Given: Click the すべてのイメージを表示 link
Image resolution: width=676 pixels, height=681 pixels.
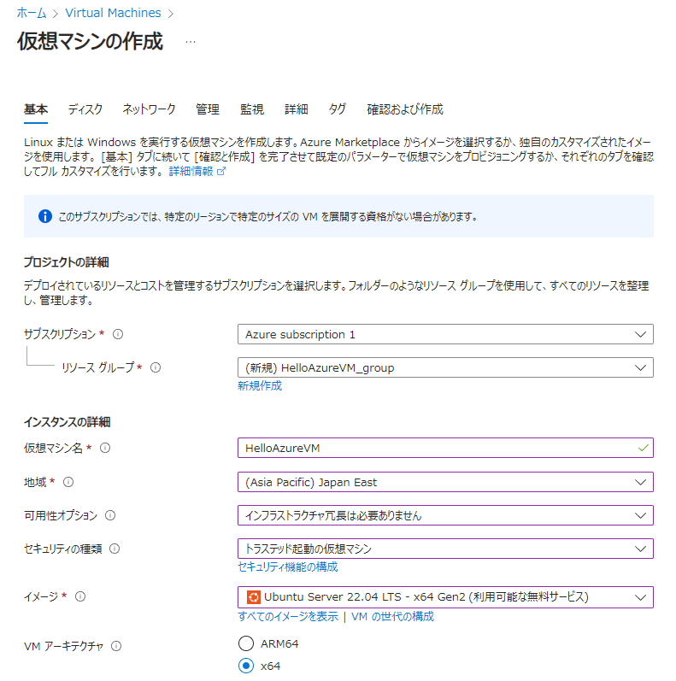Looking at the screenshot, I should tap(288, 616).
